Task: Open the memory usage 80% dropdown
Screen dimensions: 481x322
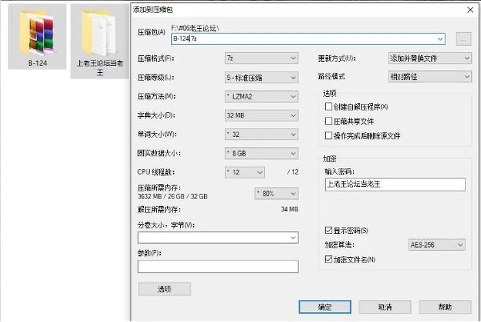Action: (x=277, y=194)
